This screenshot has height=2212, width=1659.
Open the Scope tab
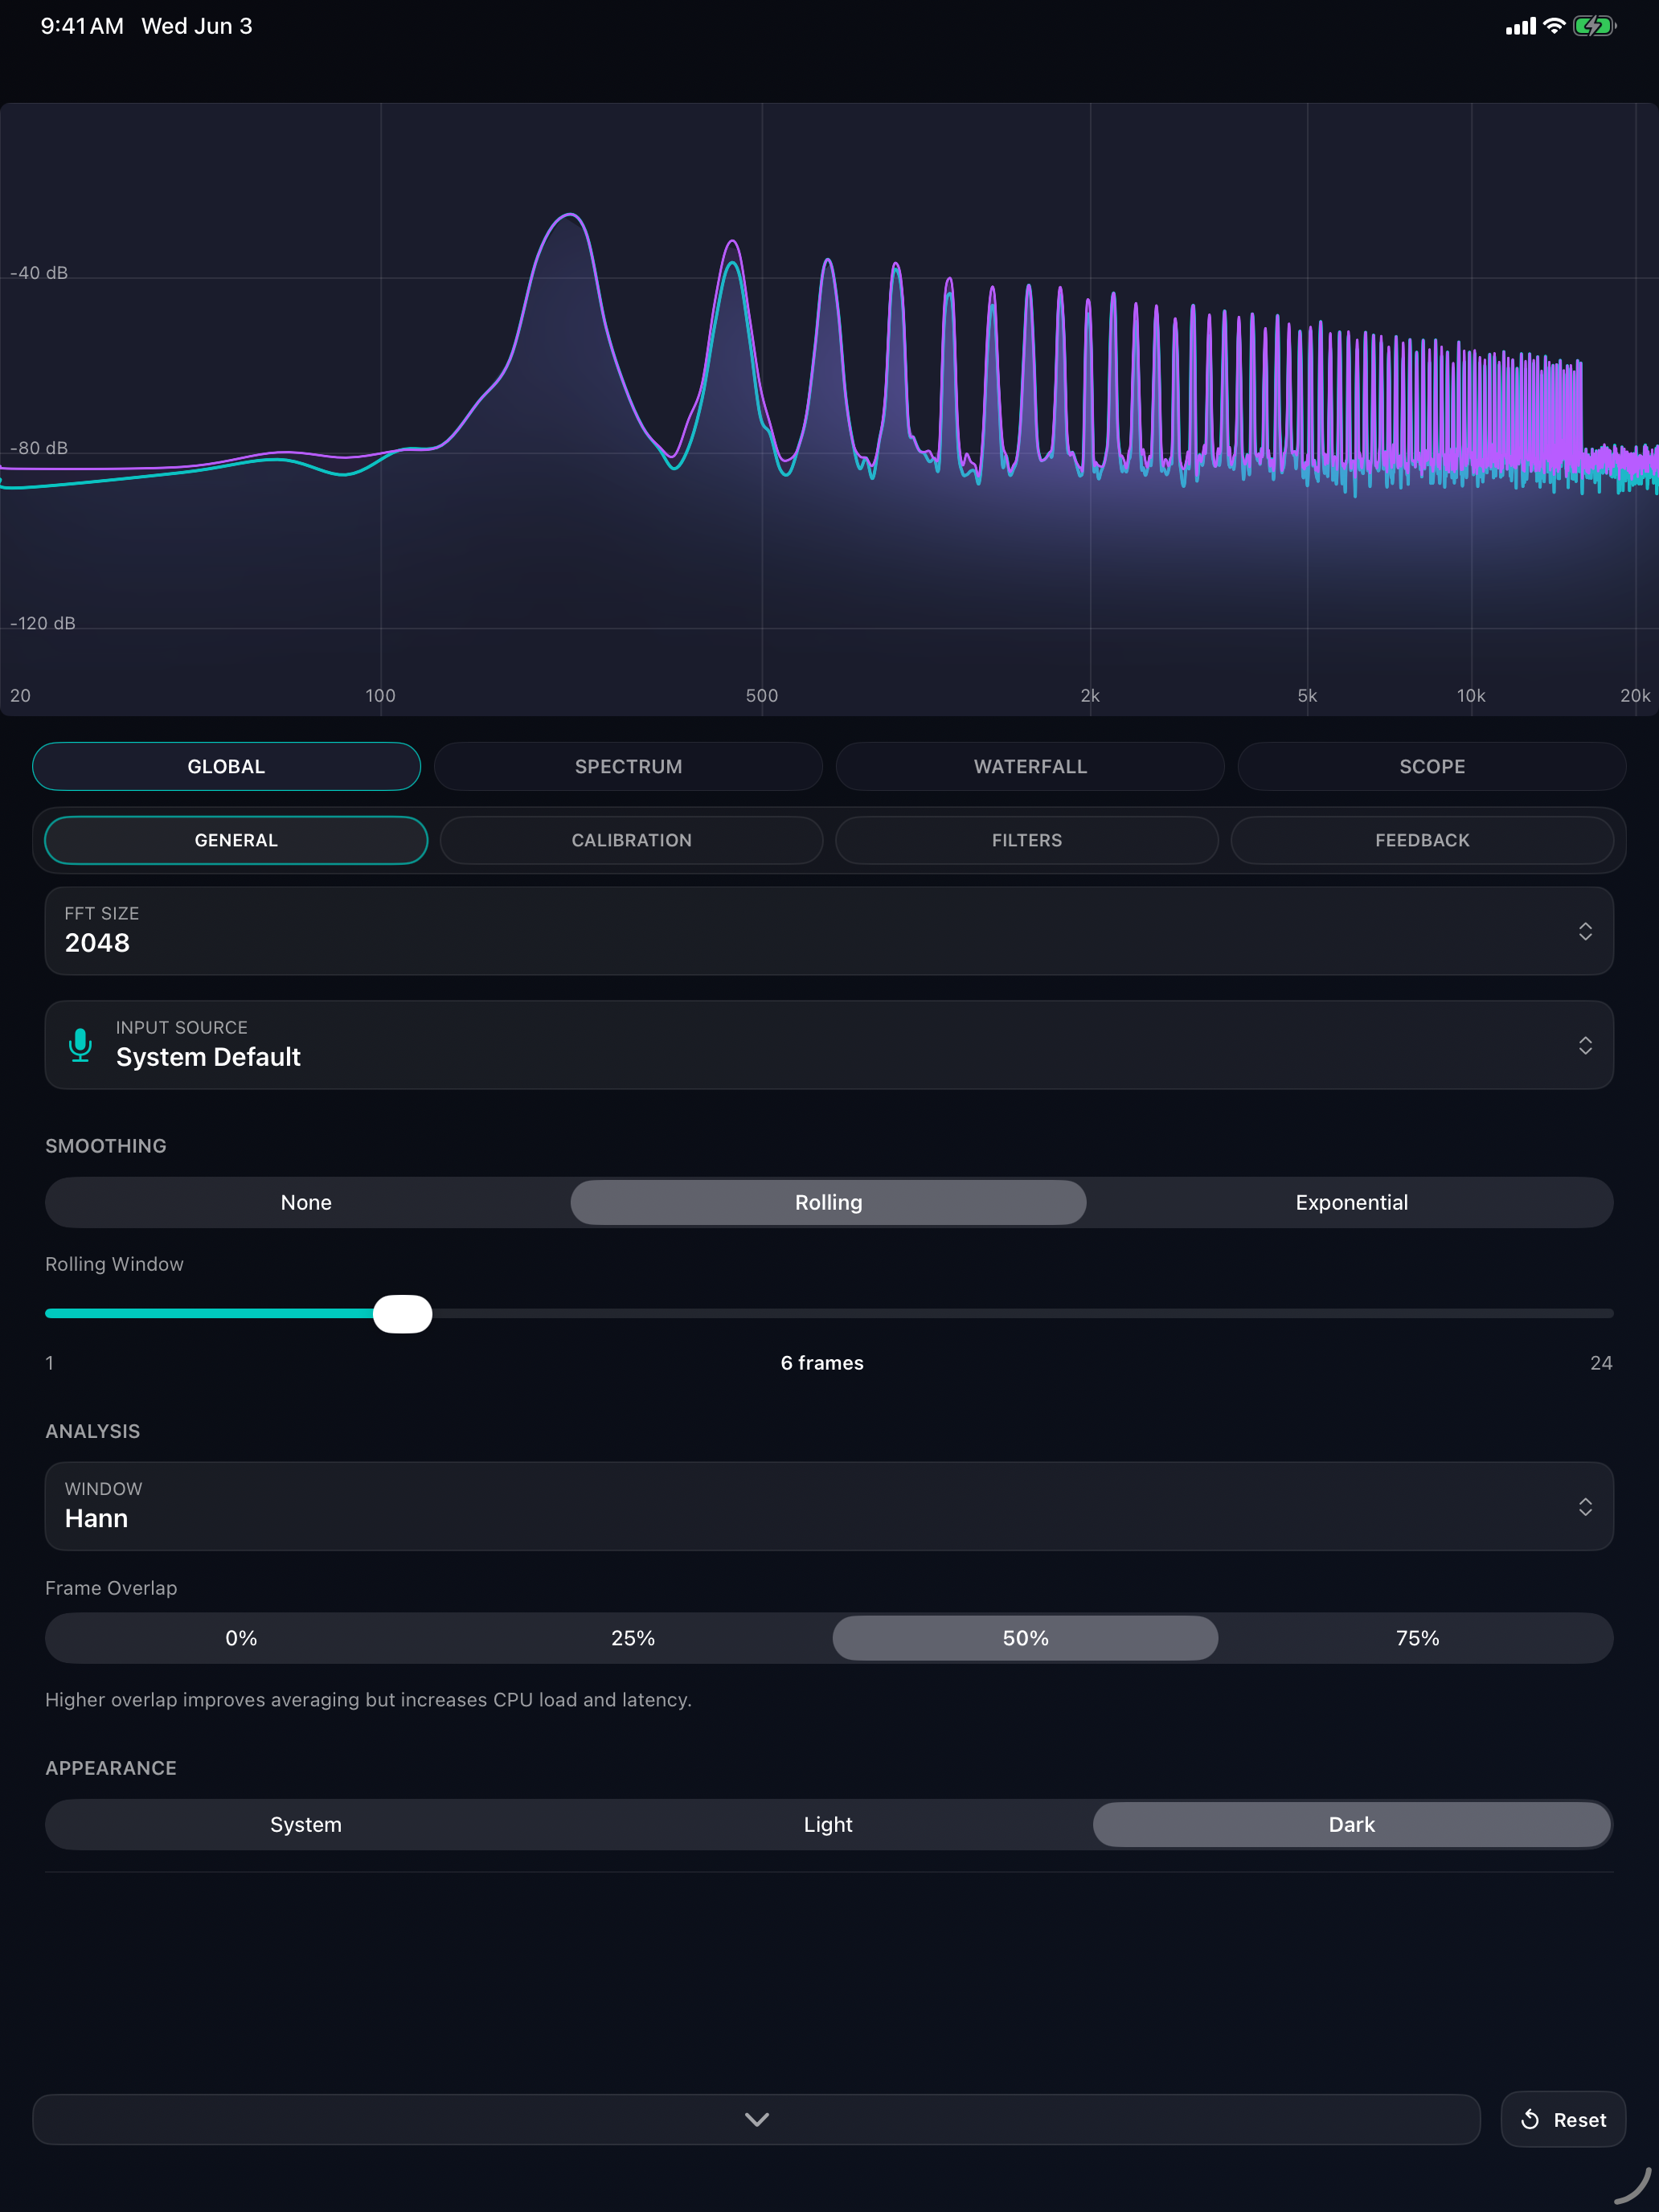(1432, 766)
